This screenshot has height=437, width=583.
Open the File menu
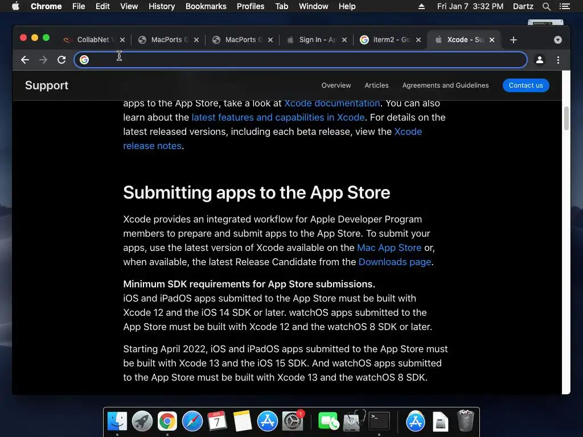[79, 6]
